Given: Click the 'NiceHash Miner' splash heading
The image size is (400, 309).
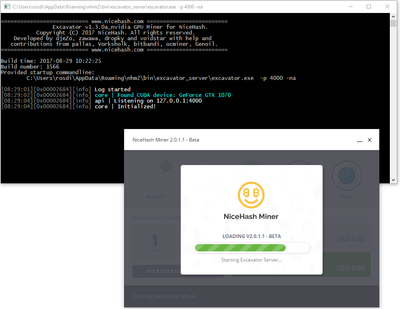Looking at the screenshot, I should 251,217.
